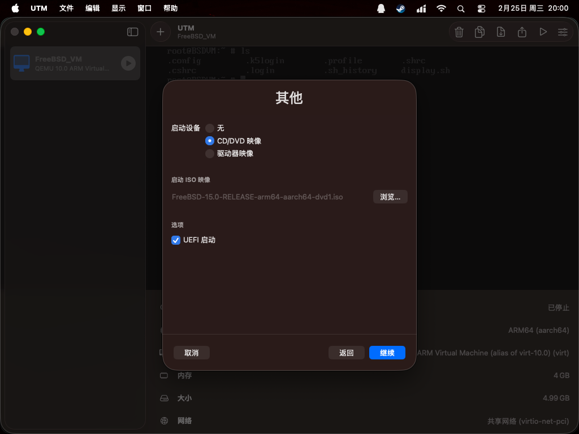Screen dimensions: 579x434
Task: Open the 窗口 menu
Action: [x=144, y=8]
